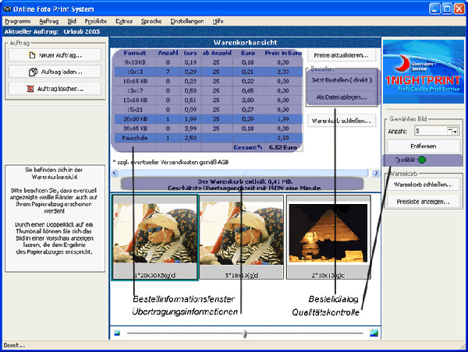468x352 pixels.
Task: Click the load order pages icon
Action: (x=33, y=72)
